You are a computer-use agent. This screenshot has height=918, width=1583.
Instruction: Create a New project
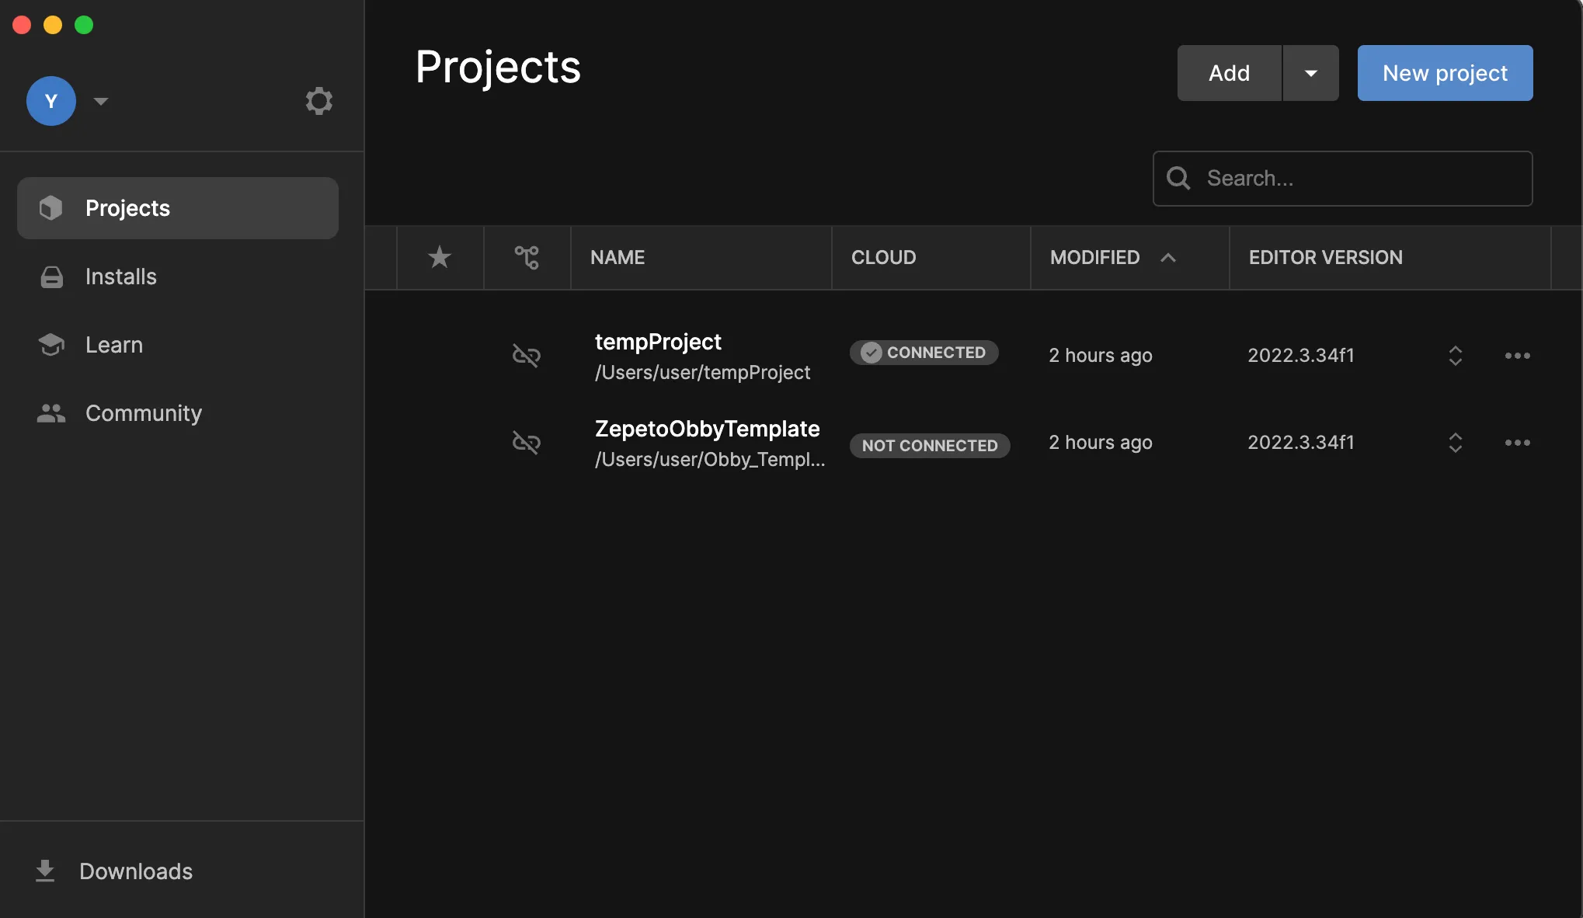[x=1445, y=73]
